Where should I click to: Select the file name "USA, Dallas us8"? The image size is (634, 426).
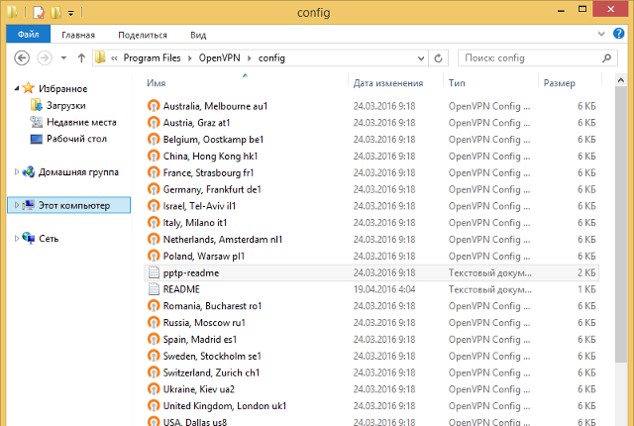pyautogui.click(x=195, y=422)
